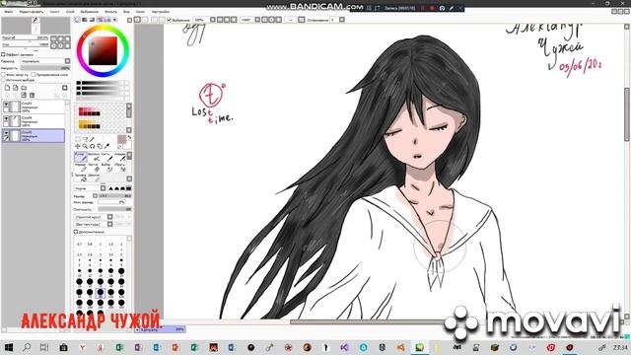The image size is (631, 355).
Task: Select the hand pan tool
Action: (100, 146)
